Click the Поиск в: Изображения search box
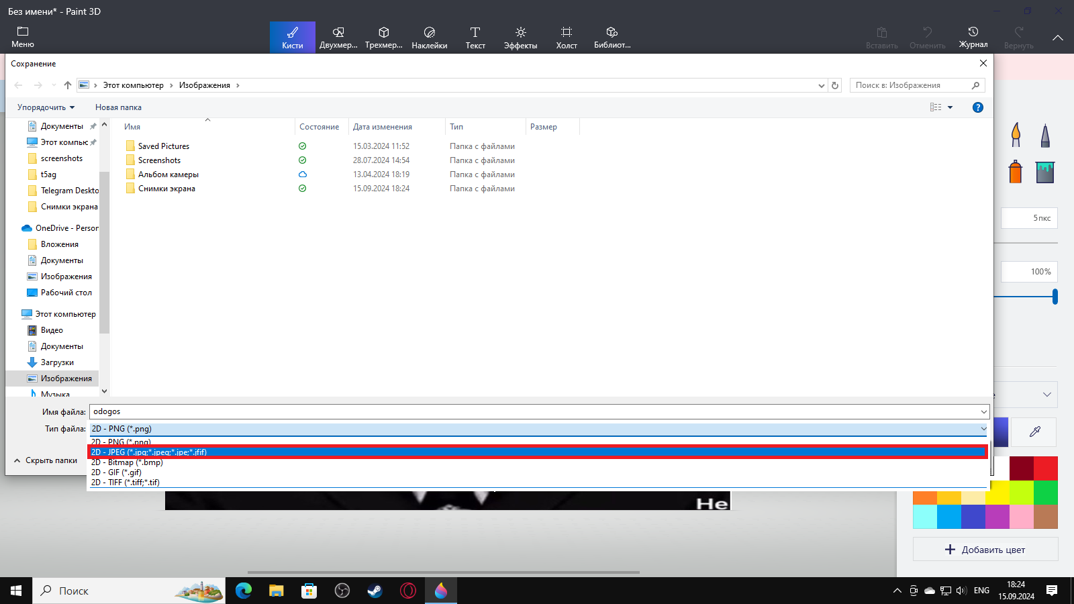The width and height of the screenshot is (1074, 604). tap(917, 85)
